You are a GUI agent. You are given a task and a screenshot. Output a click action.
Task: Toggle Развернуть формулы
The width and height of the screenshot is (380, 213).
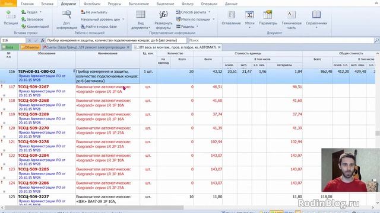pos(163,20)
